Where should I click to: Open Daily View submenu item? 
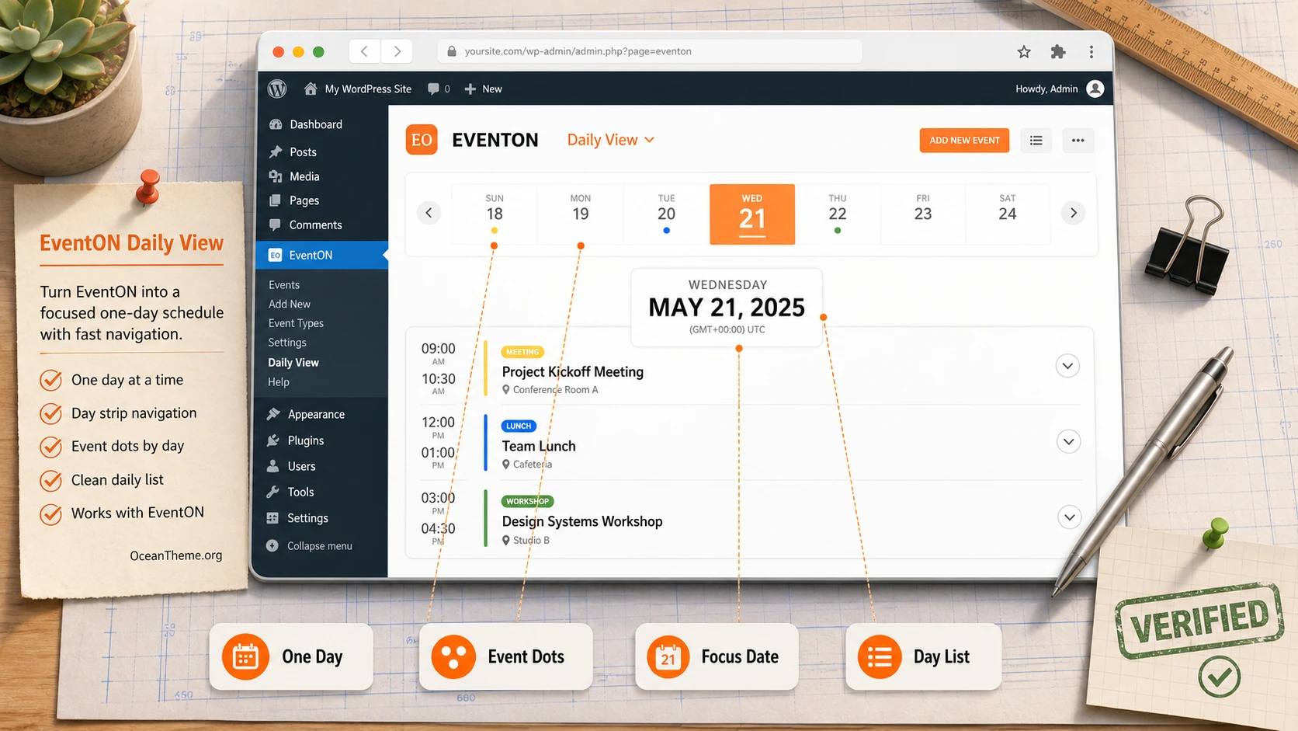[x=293, y=363]
